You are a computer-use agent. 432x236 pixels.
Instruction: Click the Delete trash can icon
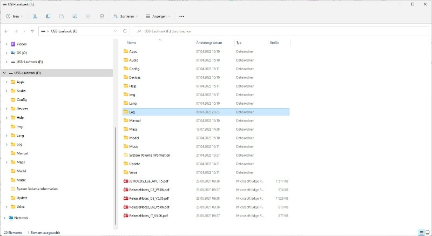click(x=101, y=17)
